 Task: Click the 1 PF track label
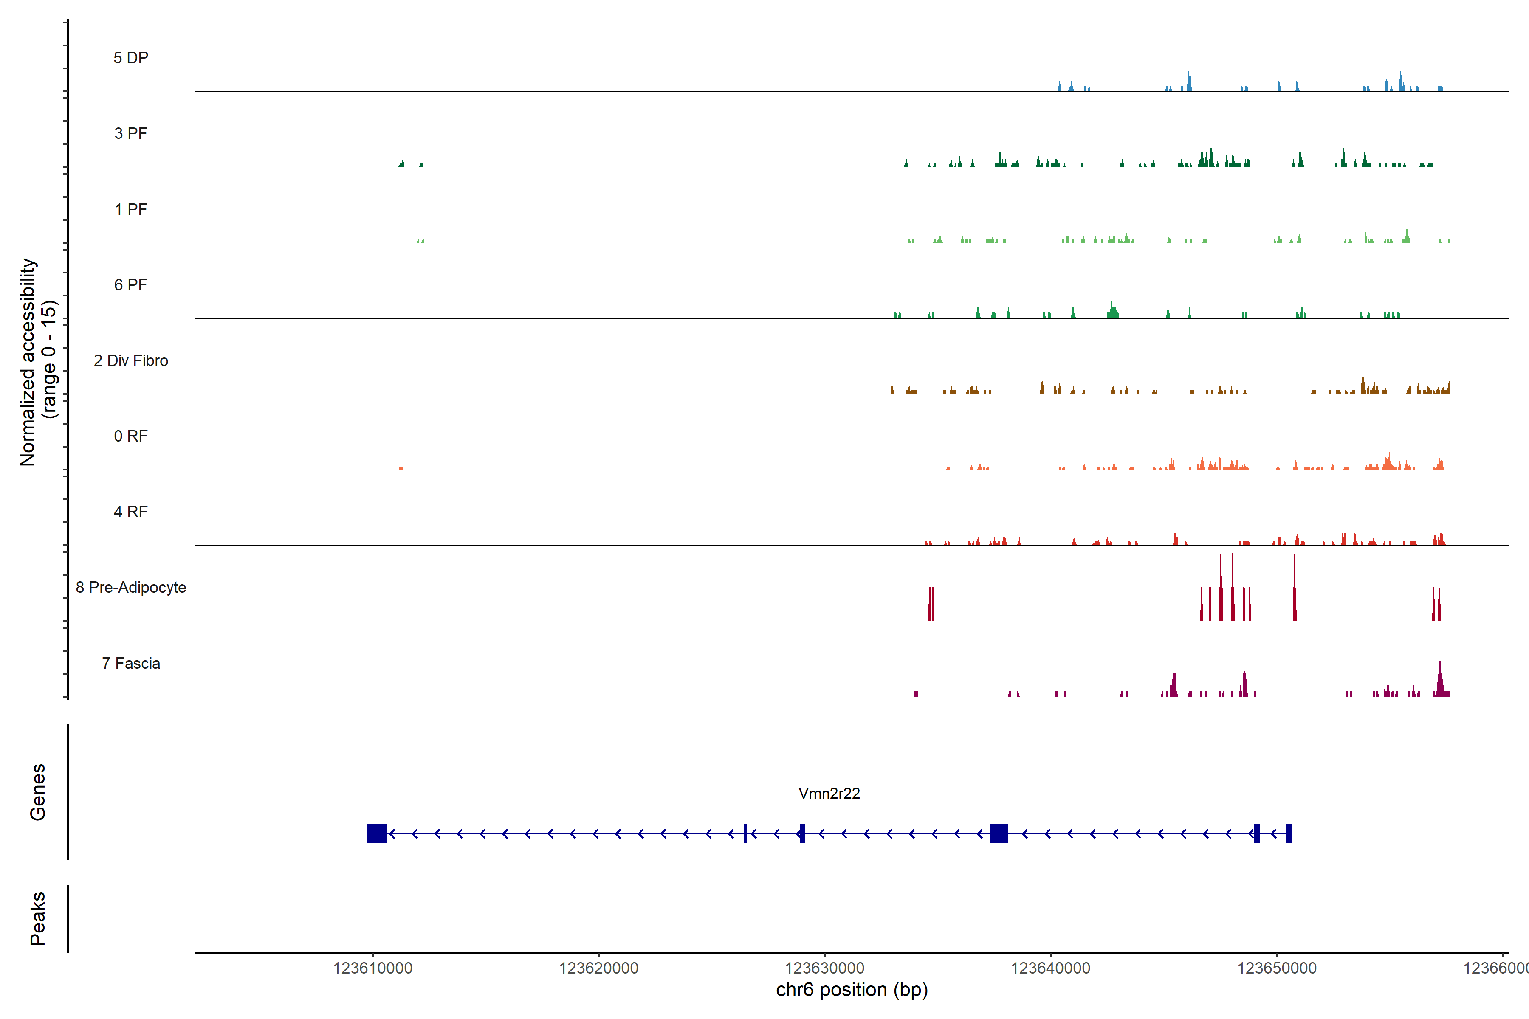[x=131, y=209]
